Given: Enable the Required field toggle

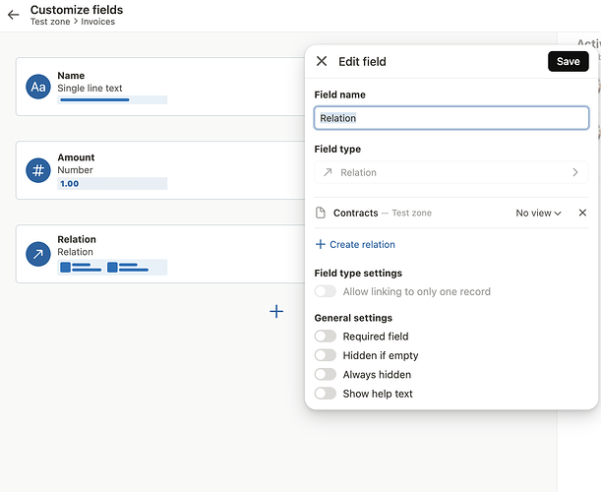Looking at the screenshot, I should pos(326,337).
